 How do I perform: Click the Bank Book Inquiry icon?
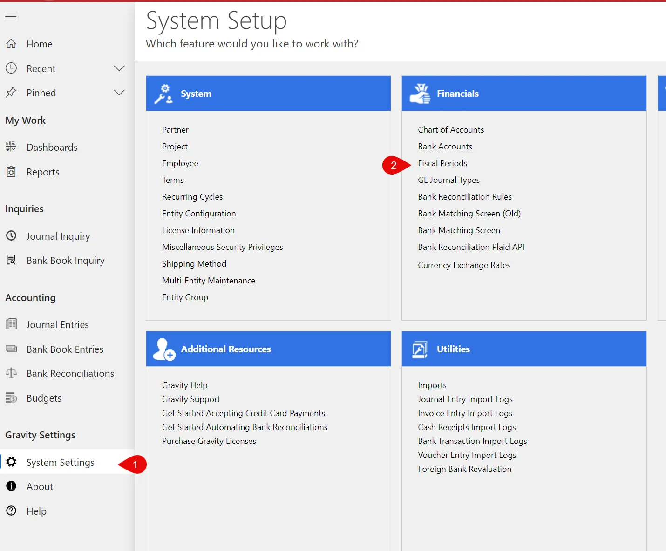pyautogui.click(x=11, y=260)
